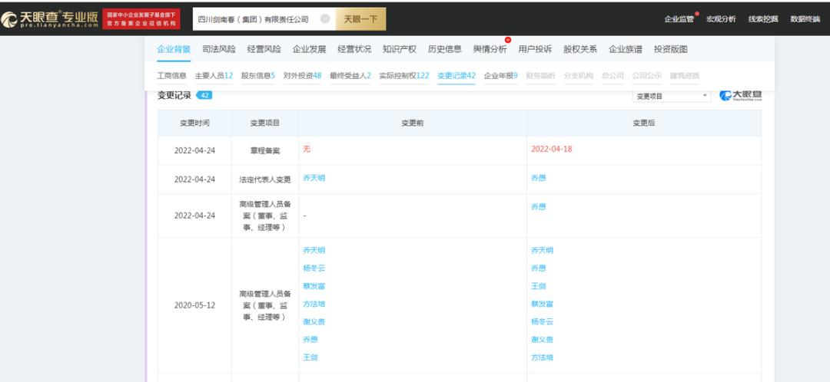
Task: Open the 股东信息 sub-tab
Action: coord(258,75)
